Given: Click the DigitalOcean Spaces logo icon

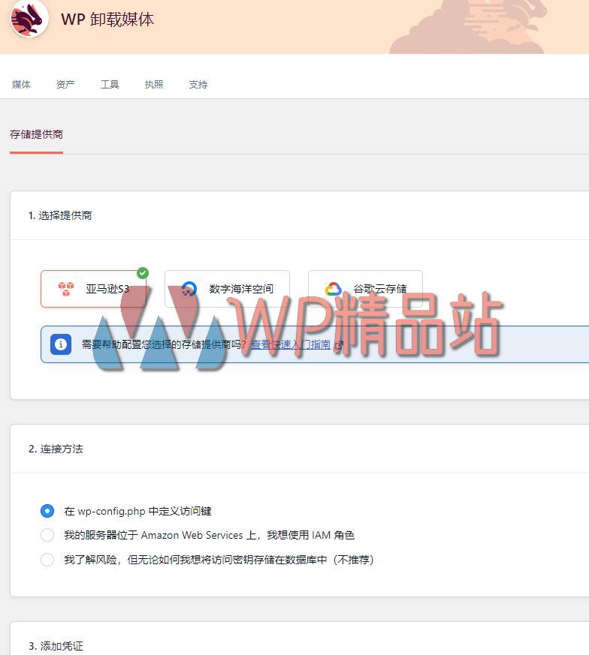Looking at the screenshot, I should click(189, 289).
